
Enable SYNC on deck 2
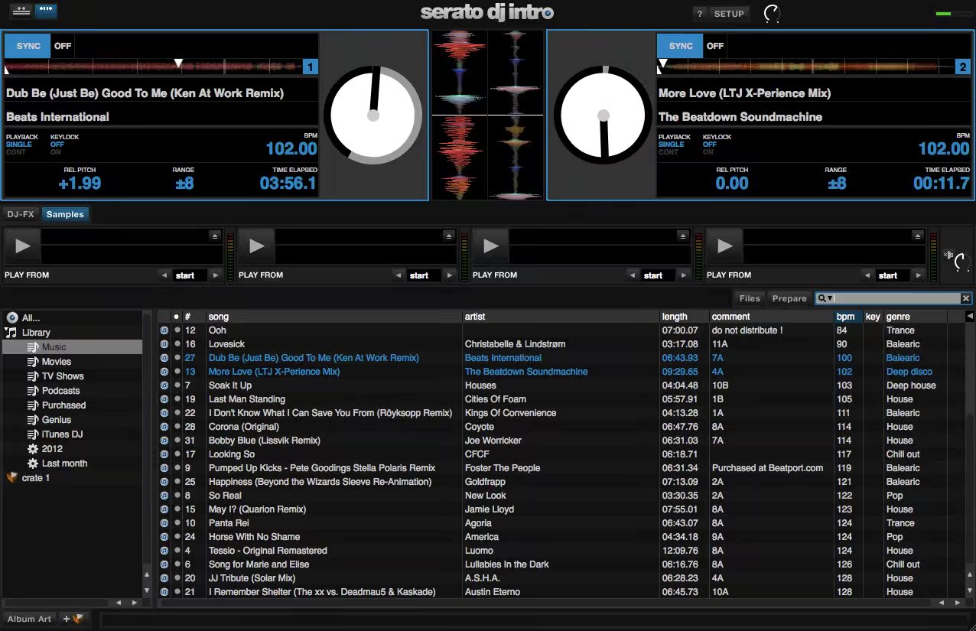(x=681, y=46)
